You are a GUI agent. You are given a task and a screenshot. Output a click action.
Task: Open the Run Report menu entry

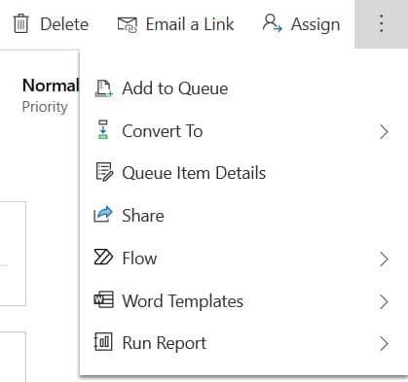click(164, 343)
